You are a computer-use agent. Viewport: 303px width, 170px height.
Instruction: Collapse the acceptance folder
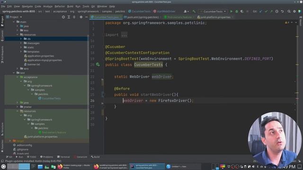pos(17,77)
